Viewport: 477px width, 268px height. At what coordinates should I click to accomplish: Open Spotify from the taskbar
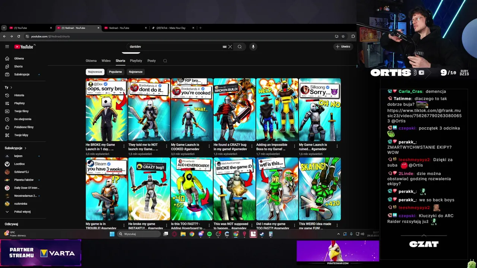click(x=209, y=234)
